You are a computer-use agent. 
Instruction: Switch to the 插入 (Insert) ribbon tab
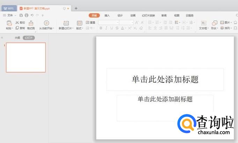(x=107, y=15)
